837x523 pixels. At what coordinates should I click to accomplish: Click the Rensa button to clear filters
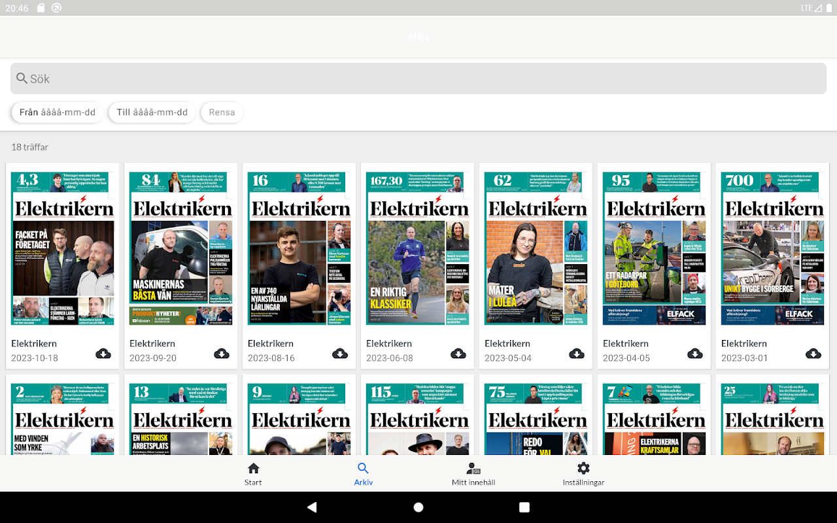tap(222, 112)
